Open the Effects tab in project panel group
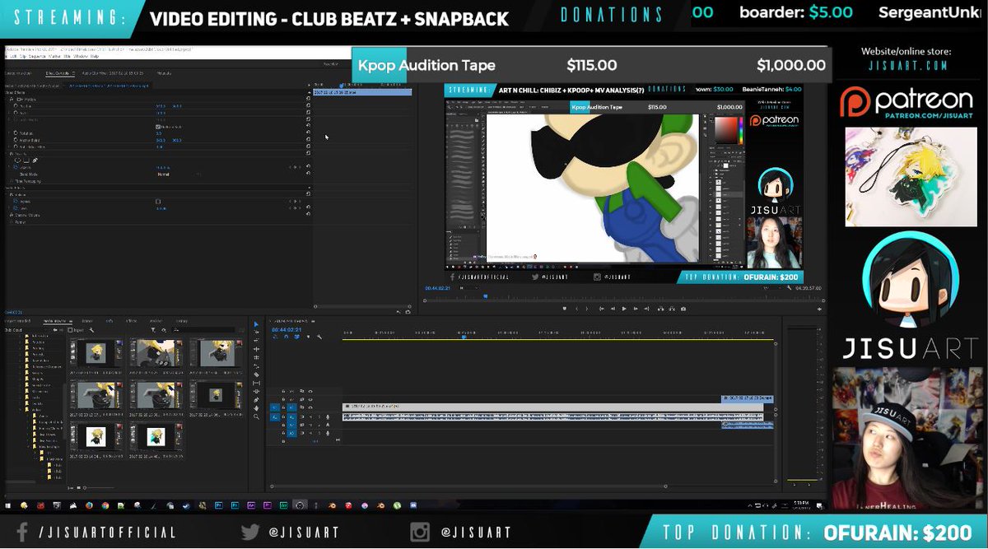The width and height of the screenshot is (988, 549). 131,321
